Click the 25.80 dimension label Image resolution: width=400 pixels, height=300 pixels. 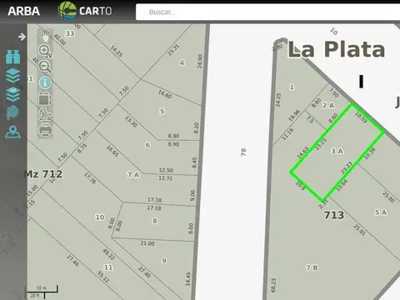click(x=388, y=197)
